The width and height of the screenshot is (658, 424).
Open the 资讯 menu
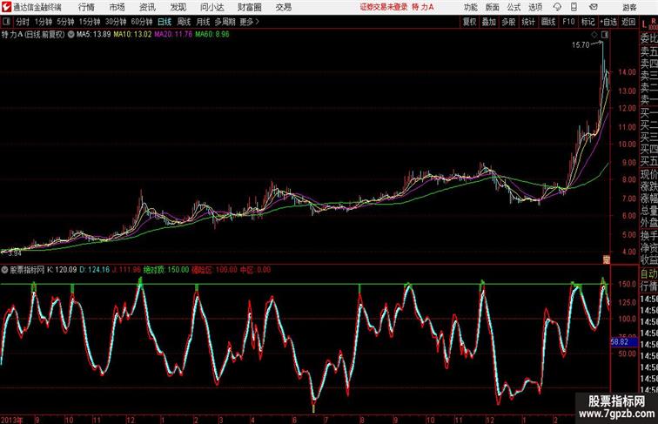147,7
